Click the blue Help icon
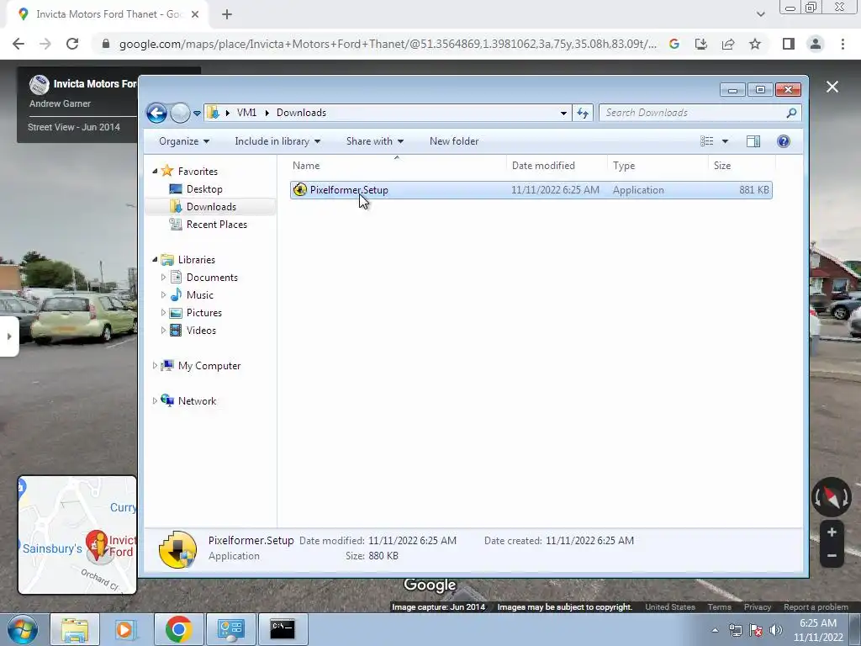Screen dimensions: 861x646 click(784, 141)
